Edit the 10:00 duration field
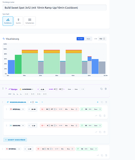Screen dimensions: 135x160 point(33,109)
